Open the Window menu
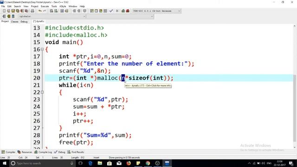Viewport: 297px width, 167px height. (73, 6)
